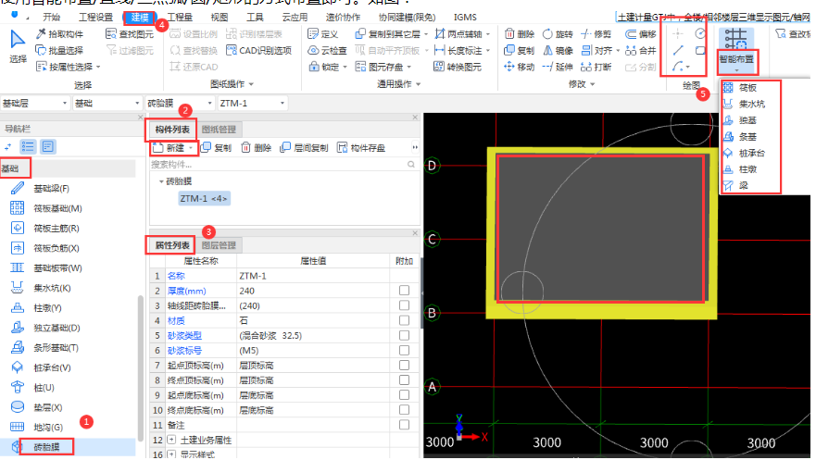Select 延伸 extend tool
The image size is (816, 460).
click(x=558, y=67)
